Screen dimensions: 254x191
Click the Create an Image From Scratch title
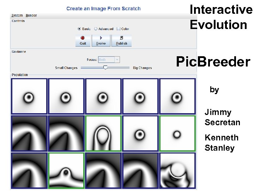pyautogui.click(x=103, y=8)
